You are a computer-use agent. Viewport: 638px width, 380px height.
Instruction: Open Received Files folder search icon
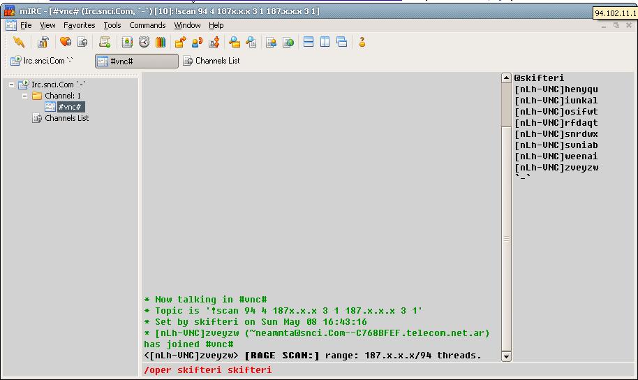pyautogui.click(x=235, y=42)
